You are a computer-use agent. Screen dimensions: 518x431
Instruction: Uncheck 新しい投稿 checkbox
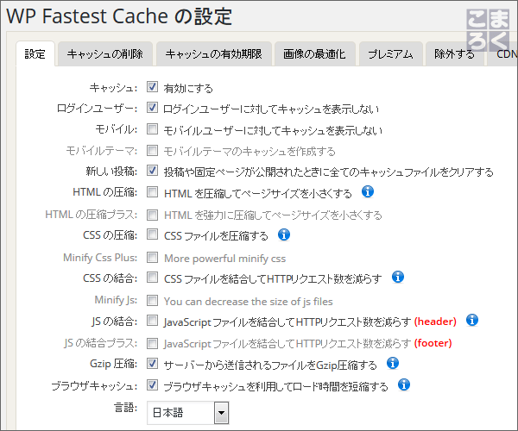[x=152, y=171]
